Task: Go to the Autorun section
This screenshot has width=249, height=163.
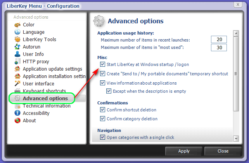Action: (x=31, y=47)
